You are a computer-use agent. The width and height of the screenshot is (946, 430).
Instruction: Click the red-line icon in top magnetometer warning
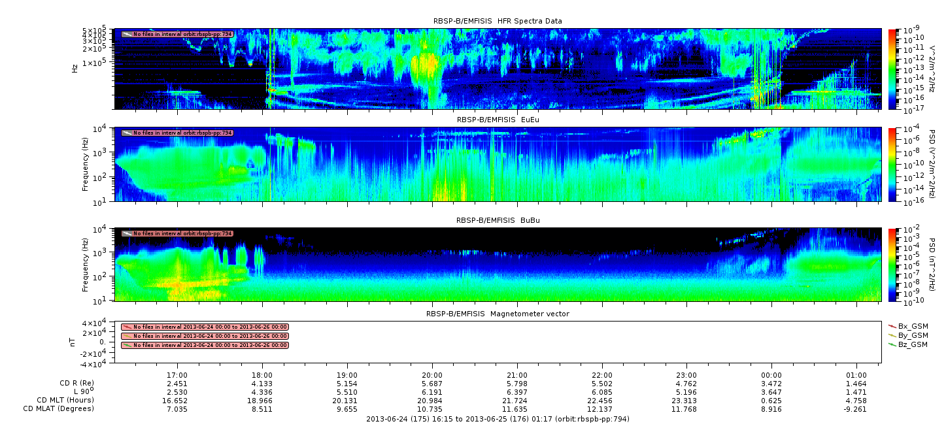pyautogui.click(x=127, y=327)
